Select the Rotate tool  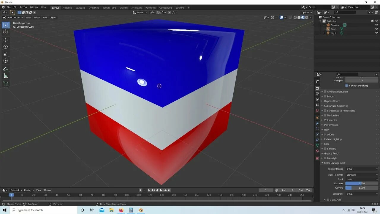coord(5,47)
